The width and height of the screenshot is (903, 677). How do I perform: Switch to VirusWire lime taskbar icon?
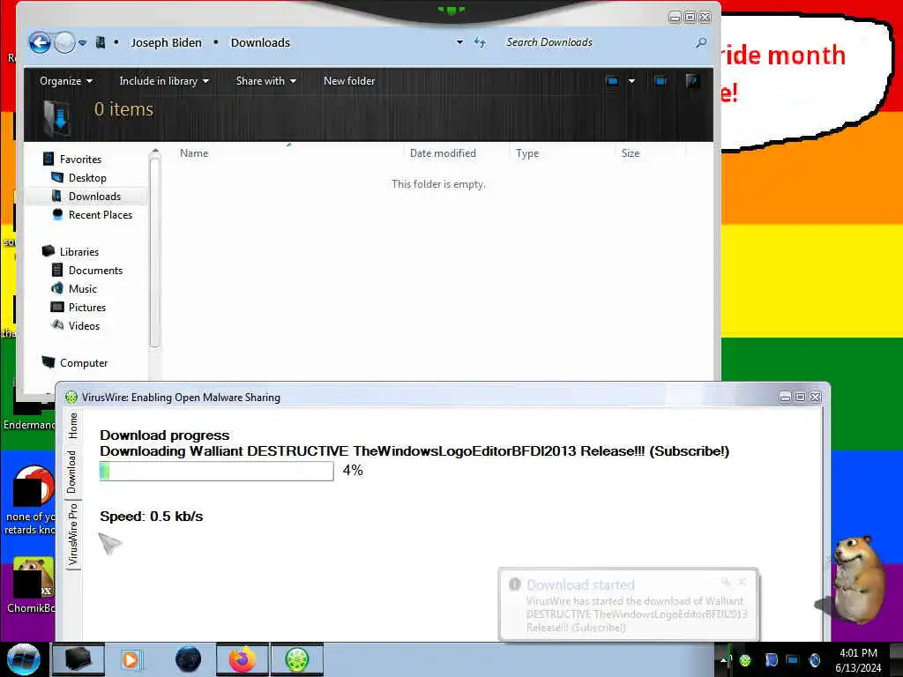[296, 659]
